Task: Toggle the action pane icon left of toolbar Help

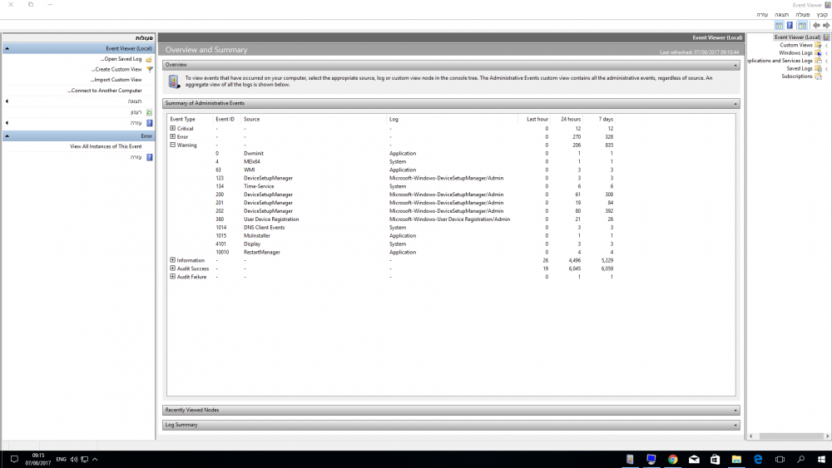Action: pyautogui.click(x=779, y=26)
